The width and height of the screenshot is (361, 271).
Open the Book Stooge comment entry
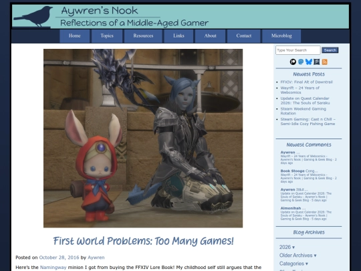coord(308,177)
